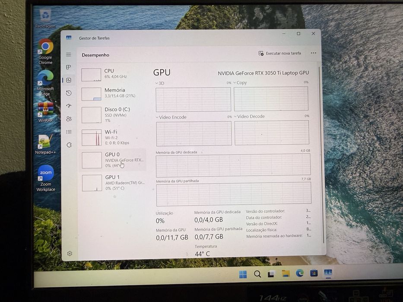
Task: Open the Users page icon
Action: point(69,119)
